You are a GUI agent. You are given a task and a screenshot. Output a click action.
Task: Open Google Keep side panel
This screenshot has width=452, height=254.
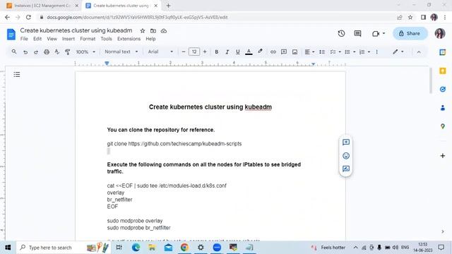443,71
